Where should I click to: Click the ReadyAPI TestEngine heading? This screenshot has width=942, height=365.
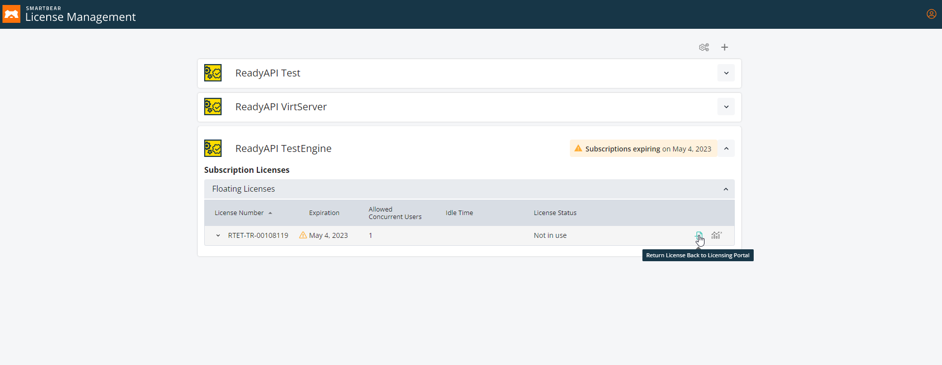click(283, 148)
